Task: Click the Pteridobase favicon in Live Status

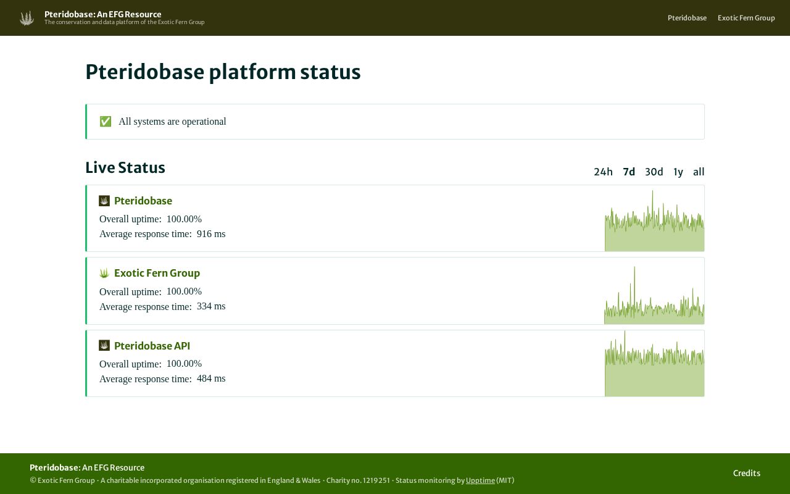Action: click(x=104, y=201)
